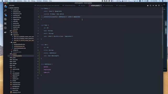Open phpunit.xml in explorer

pyautogui.click(x=15, y=89)
